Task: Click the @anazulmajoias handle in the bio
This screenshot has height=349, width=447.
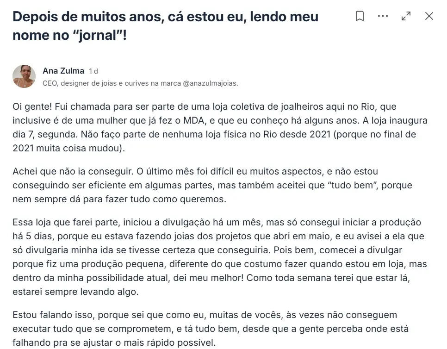Action: (x=211, y=83)
